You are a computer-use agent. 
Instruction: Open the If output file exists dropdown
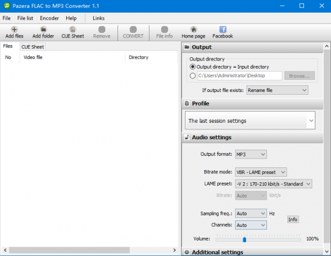point(277,90)
